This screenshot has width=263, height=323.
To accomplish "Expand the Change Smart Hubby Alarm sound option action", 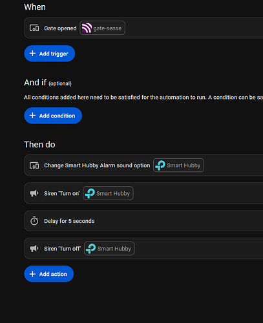I will (143, 165).
